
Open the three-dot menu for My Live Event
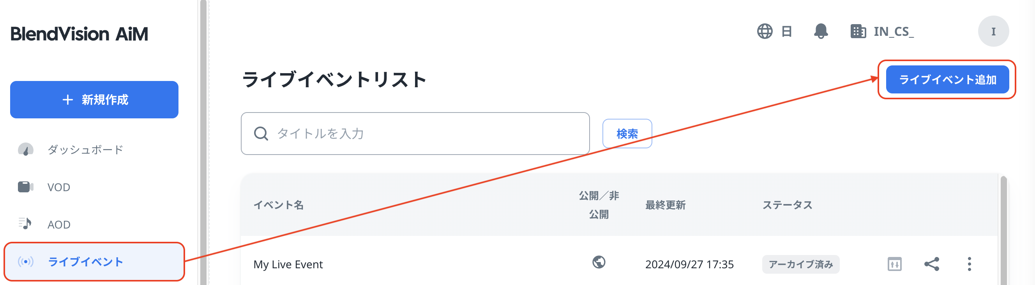coord(970,264)
